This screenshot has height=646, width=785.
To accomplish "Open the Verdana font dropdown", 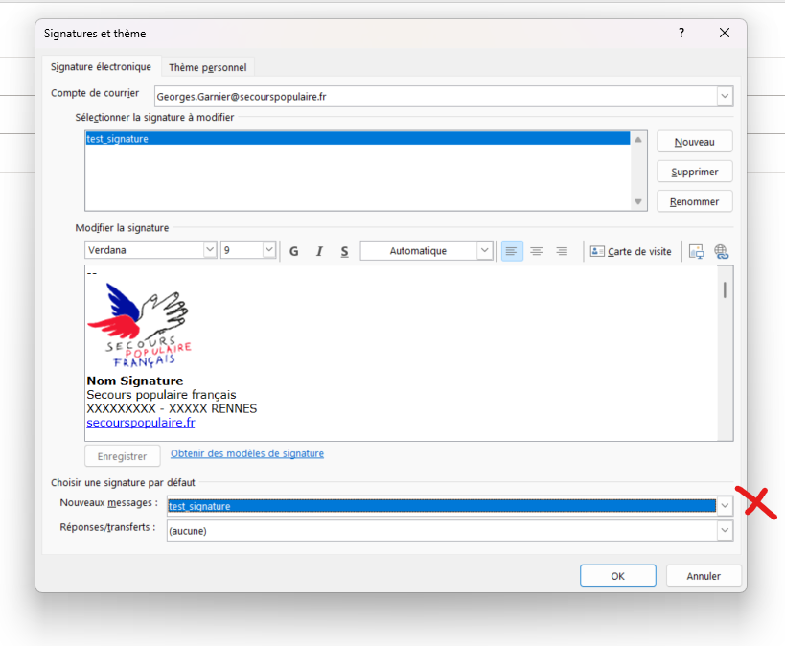I will point(210,250).
